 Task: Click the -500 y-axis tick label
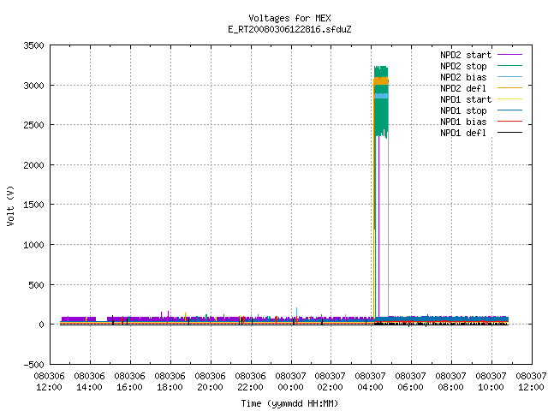pos(34,365)
